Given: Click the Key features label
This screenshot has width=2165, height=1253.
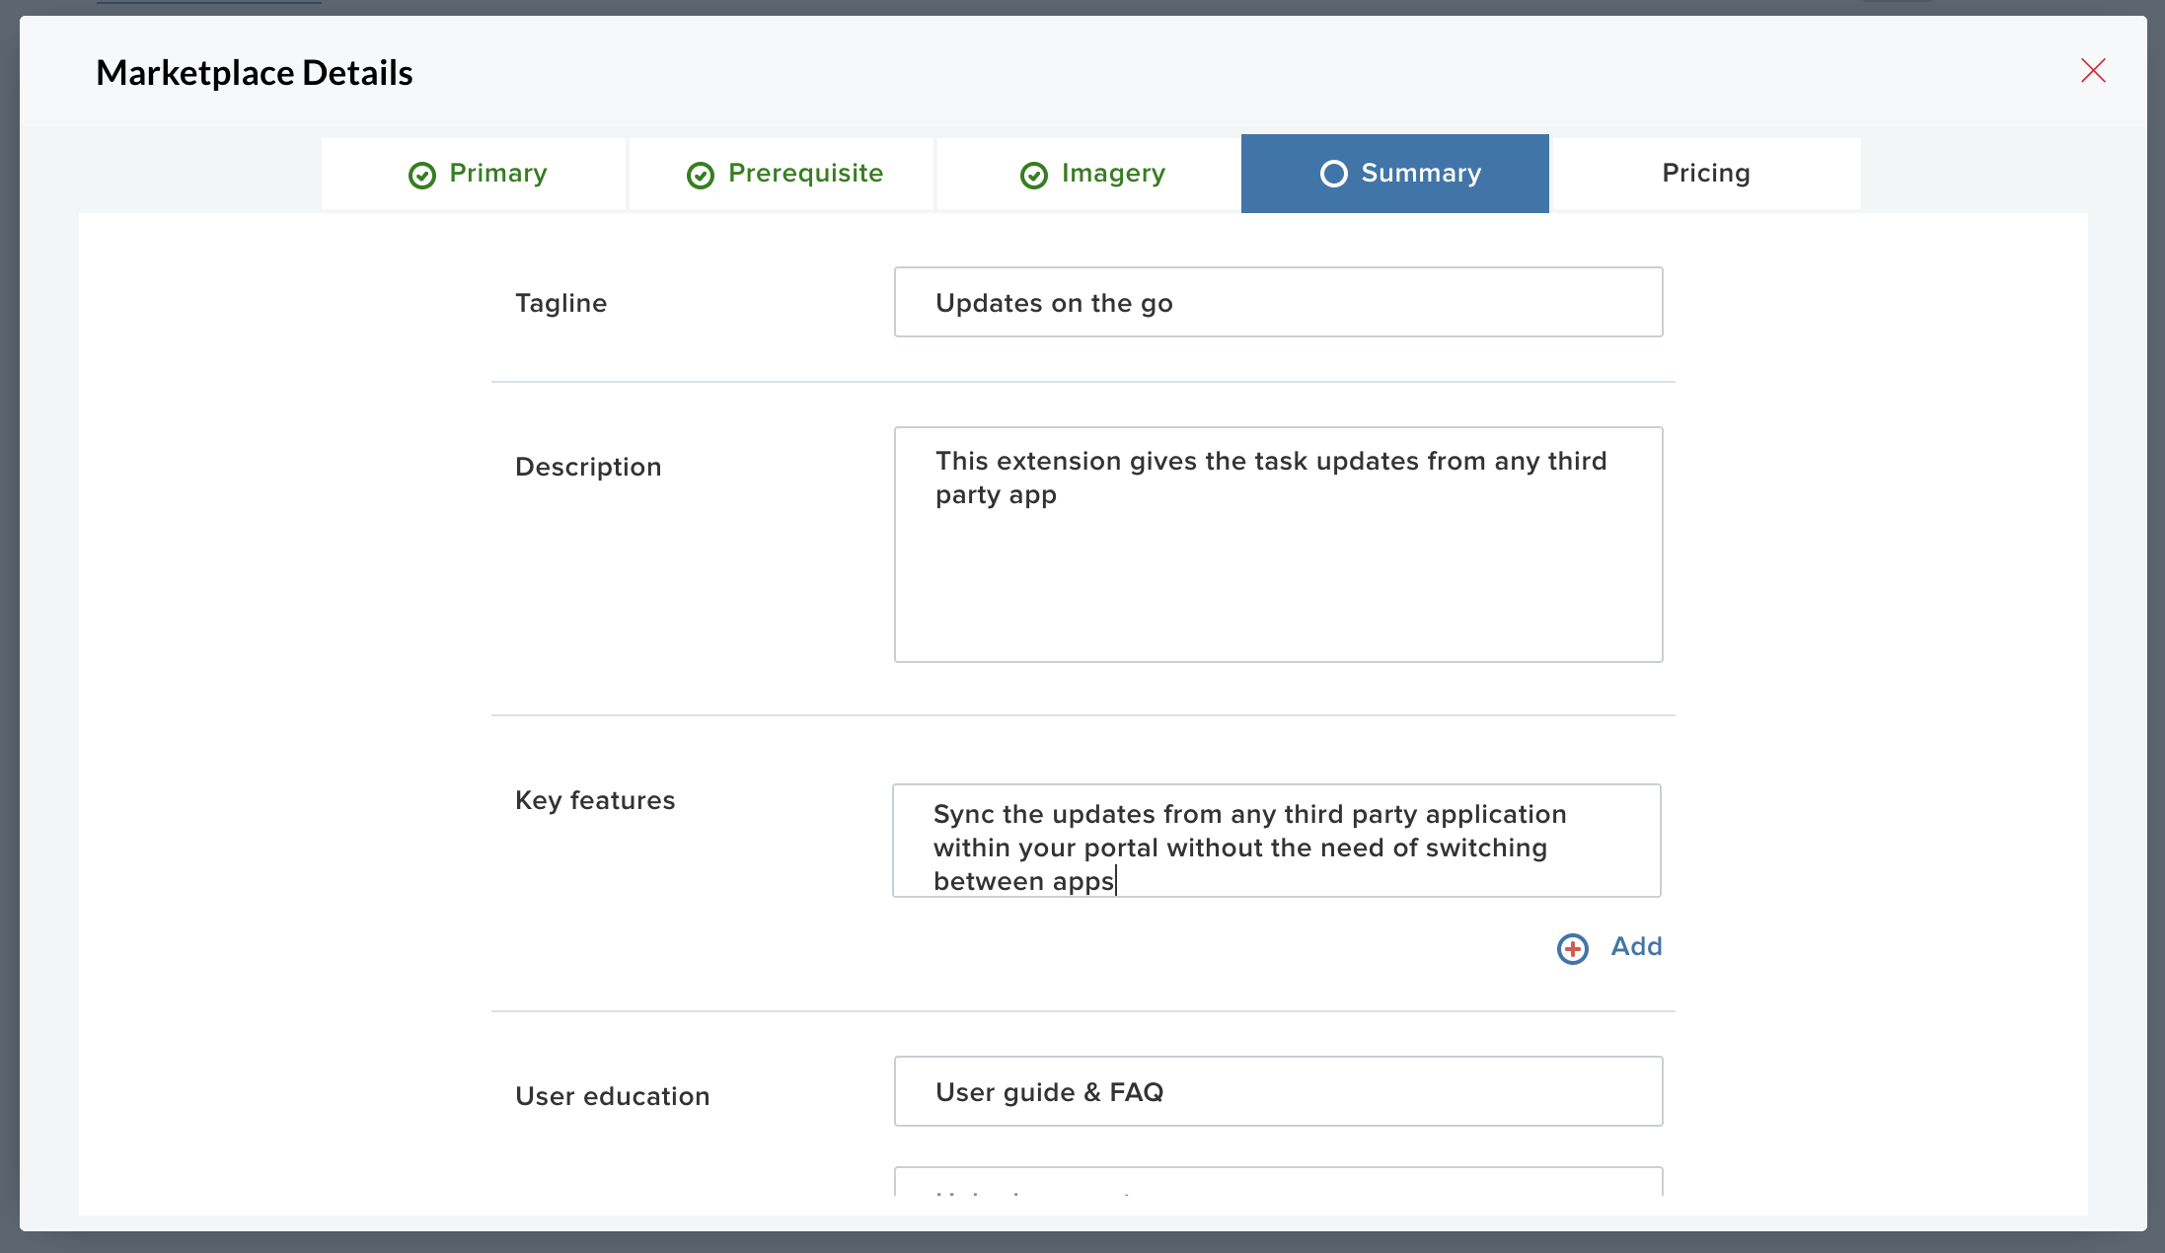Looking at the screenshot, I should tap(595, 800).
